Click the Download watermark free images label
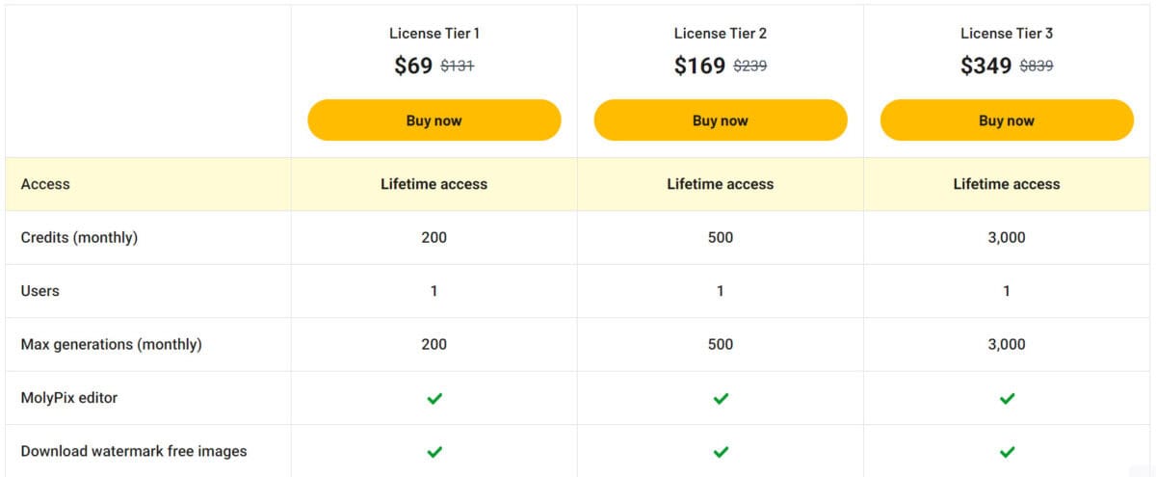This screenshot has height=477, width=1156. [x=134, y=451]
